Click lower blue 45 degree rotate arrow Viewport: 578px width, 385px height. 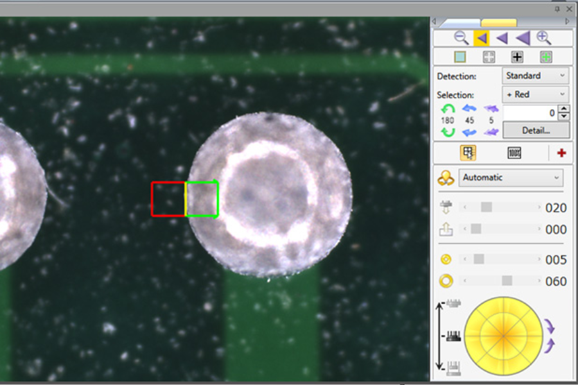[x=469, y=132]
